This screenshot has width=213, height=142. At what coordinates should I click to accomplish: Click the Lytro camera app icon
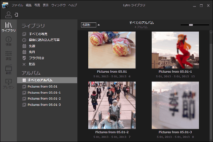(x=5, y=5)
